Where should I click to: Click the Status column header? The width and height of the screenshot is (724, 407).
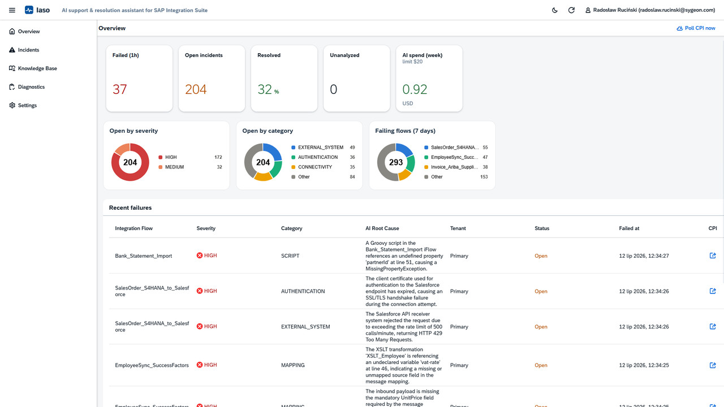coord(542,228)
